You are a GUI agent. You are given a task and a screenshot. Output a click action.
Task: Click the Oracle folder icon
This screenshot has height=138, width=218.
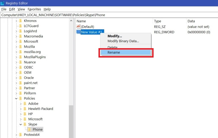(20, 78)
